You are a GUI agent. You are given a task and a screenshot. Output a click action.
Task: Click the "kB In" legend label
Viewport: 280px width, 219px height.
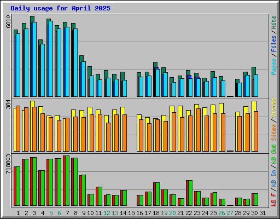[x=274, y=174]
